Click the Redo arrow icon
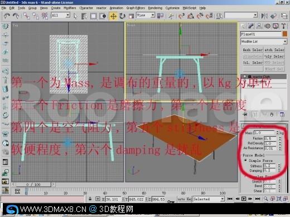This screenshot has height=217, width=290. pos(16,16)
